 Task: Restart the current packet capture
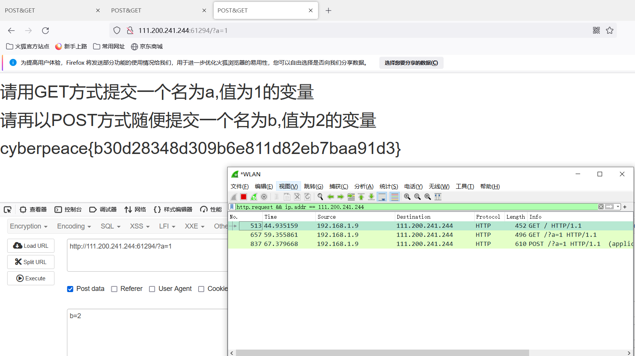pyautogui.click(x=254, y=197)
